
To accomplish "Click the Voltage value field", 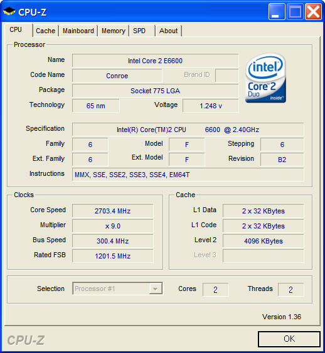I will pos(211,106).
